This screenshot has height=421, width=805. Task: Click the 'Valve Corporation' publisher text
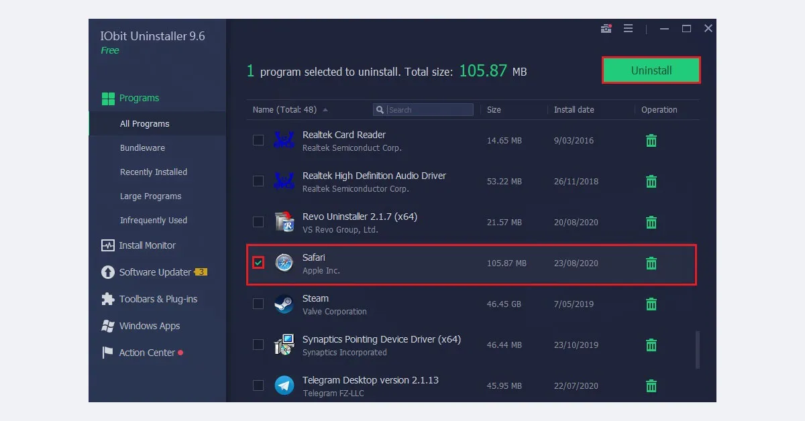click(x=335, y=312)
